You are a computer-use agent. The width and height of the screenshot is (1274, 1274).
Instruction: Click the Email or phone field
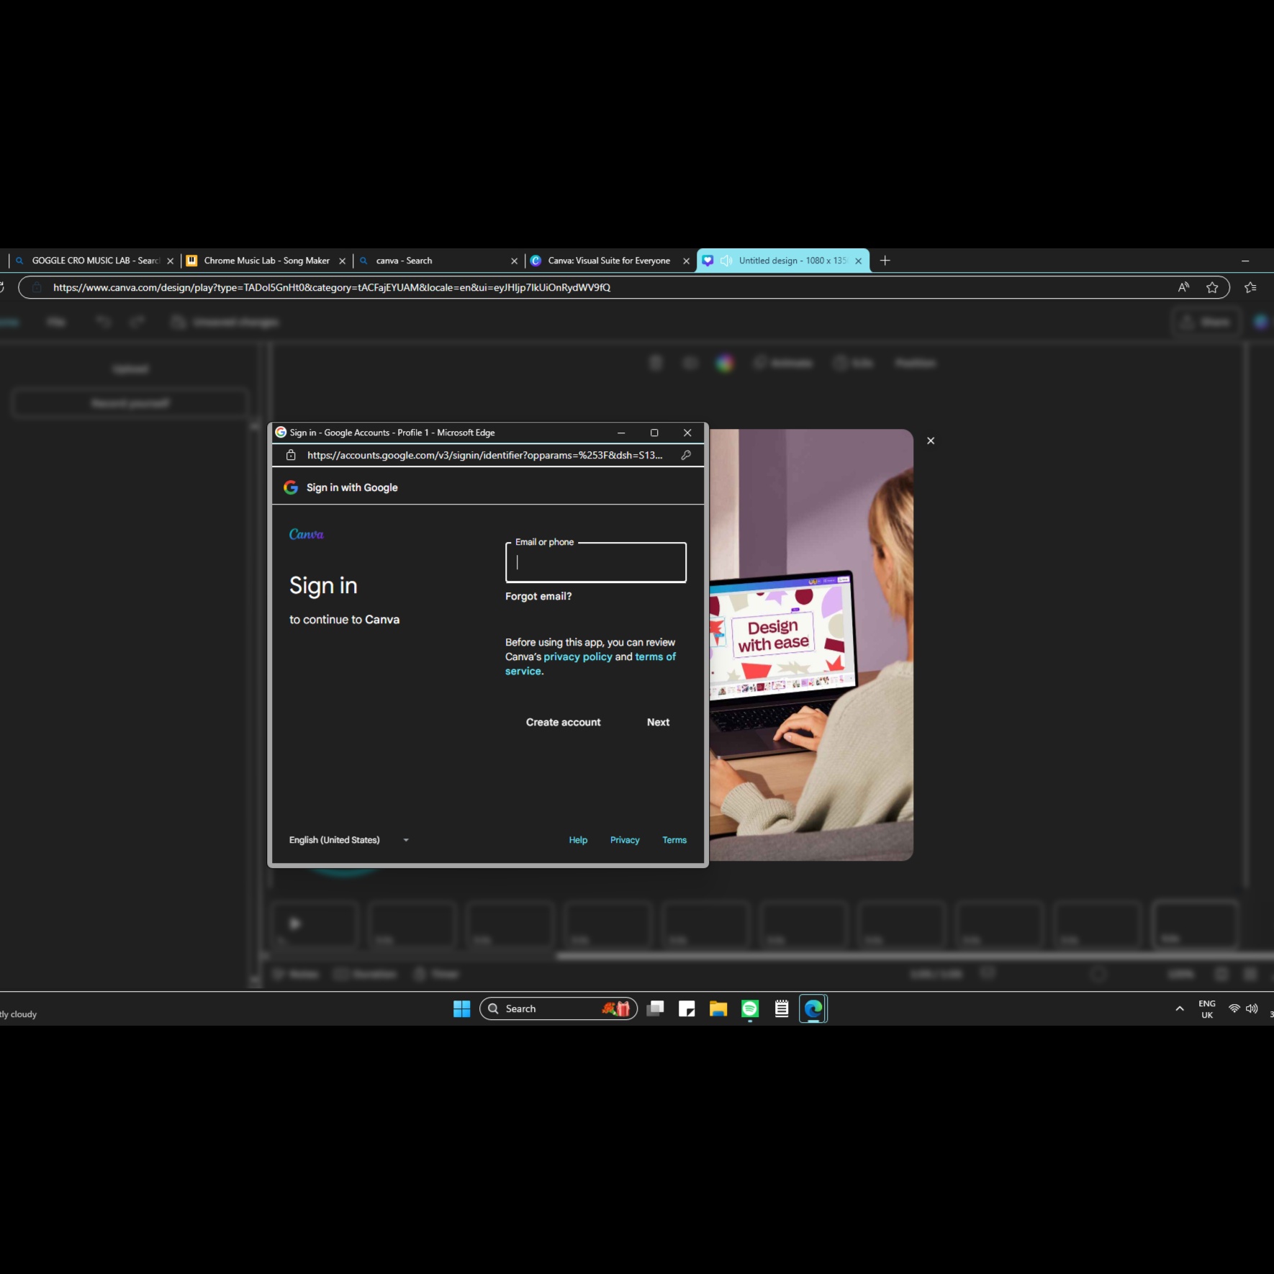[x=596, y=563]
